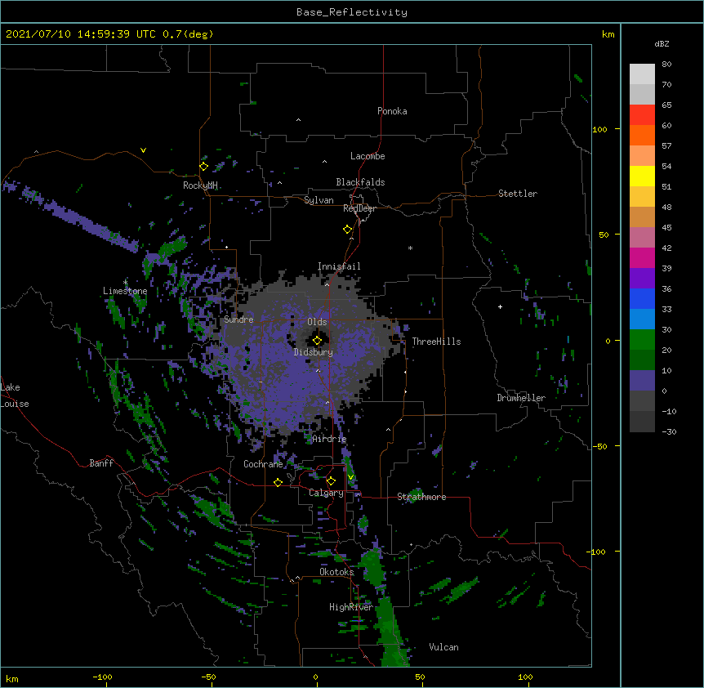Click the ThreeHills town label
The width and height of the screenshot is (704, 688).
click(436, 342)
